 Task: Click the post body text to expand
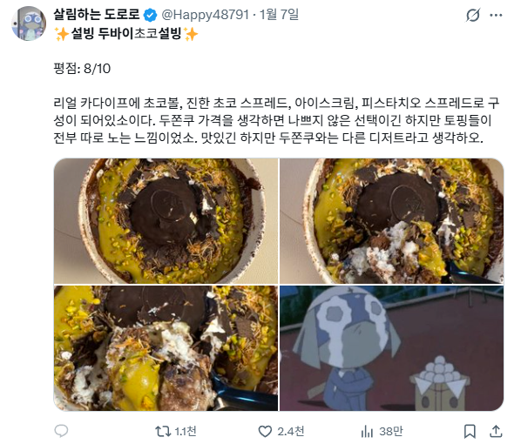(x=276, y=120)
